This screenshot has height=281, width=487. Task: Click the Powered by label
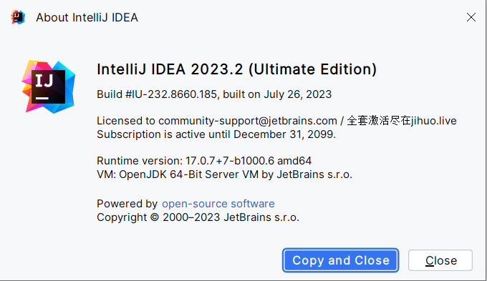point(127,204)
